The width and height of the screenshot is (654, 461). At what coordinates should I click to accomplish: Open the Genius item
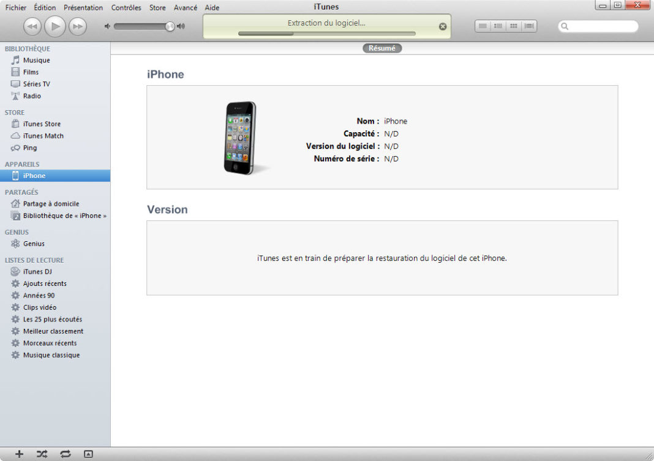coord(55,244)
